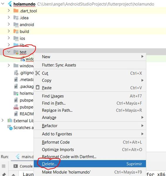Image resolution: width=166 pixels, height=176 pixels.
Task: Choose Delete... from context menu
Action: tap(90, 164)
